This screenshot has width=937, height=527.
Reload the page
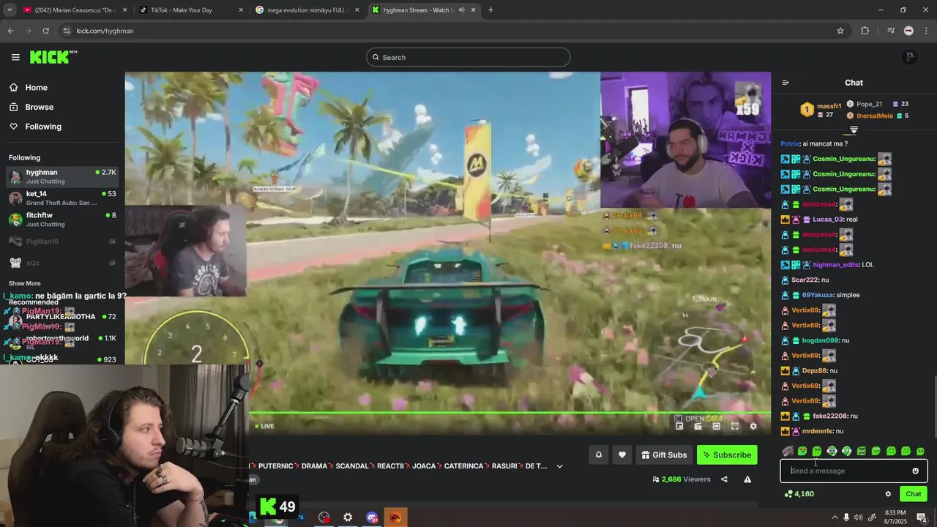tap(45, 31)
